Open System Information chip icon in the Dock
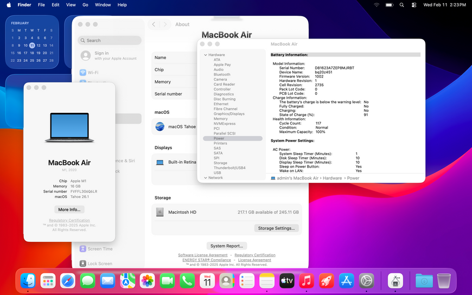 396,281
